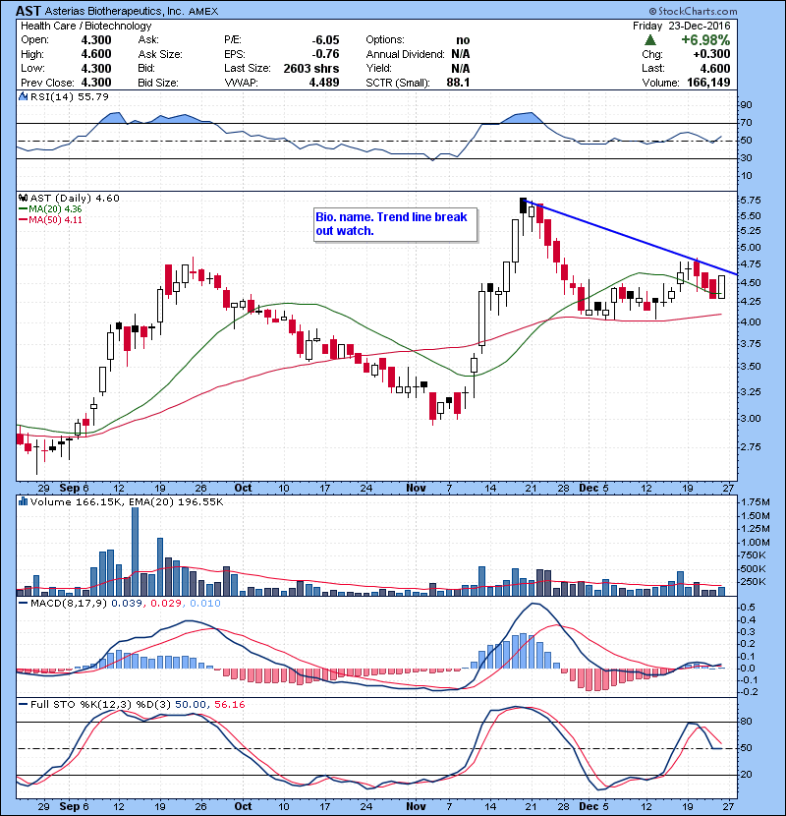Image resolution: width=786 pixels, height=816 pixels.
Task: Click the Oct label on price chart axis
Action: pos(243,489)
